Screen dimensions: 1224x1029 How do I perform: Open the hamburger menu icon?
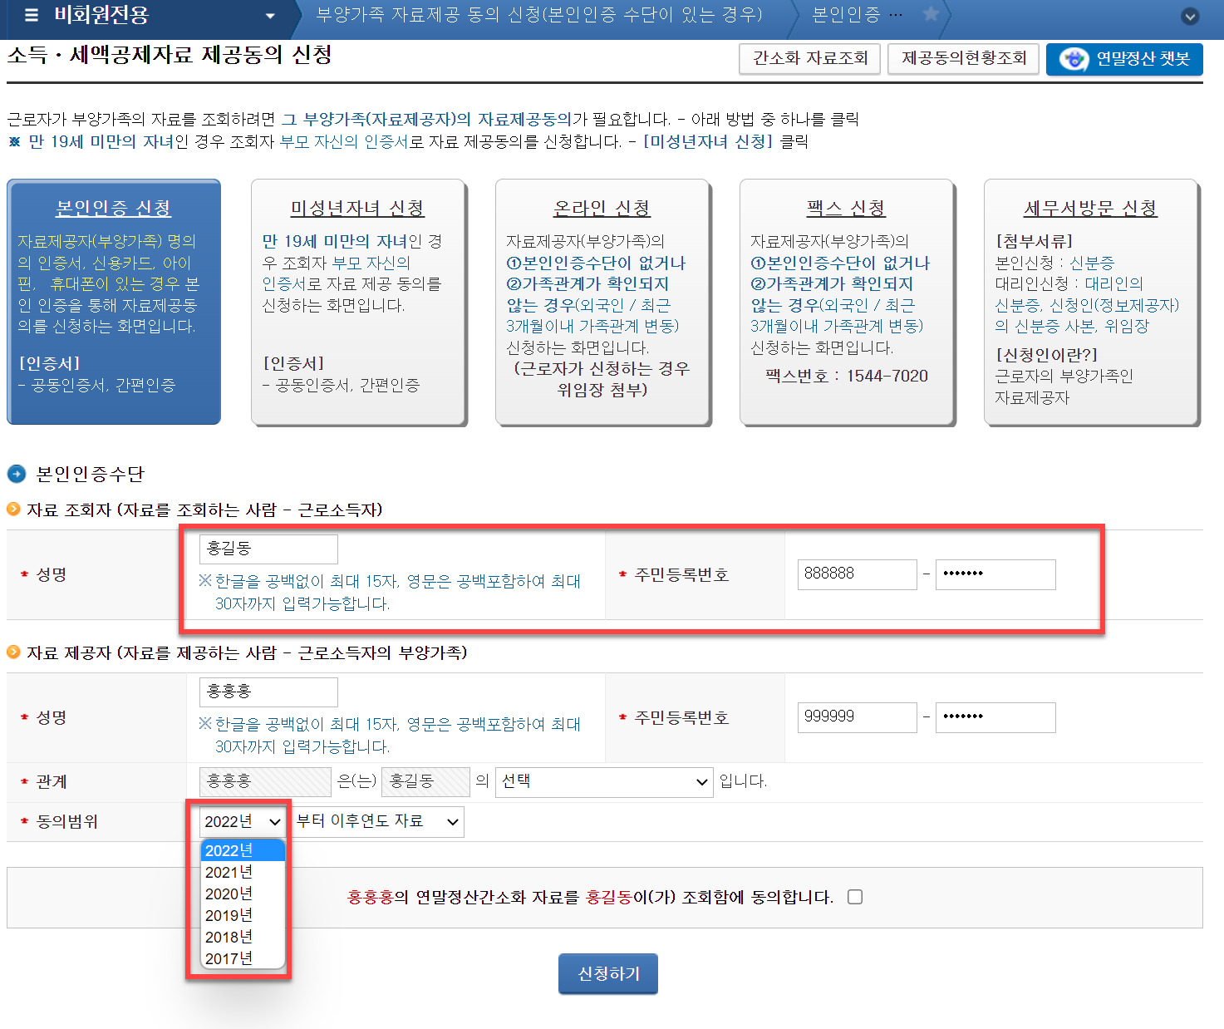point(32,15)
